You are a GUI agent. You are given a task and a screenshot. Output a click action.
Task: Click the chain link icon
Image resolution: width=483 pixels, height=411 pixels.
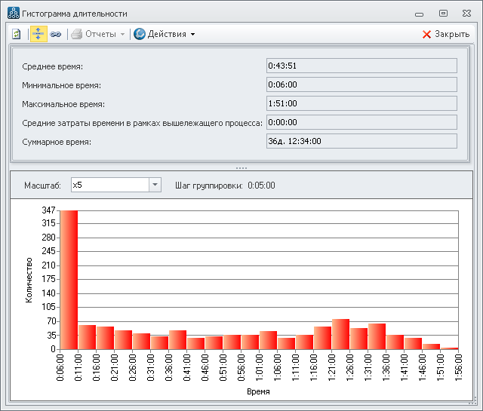coord(56,34)
